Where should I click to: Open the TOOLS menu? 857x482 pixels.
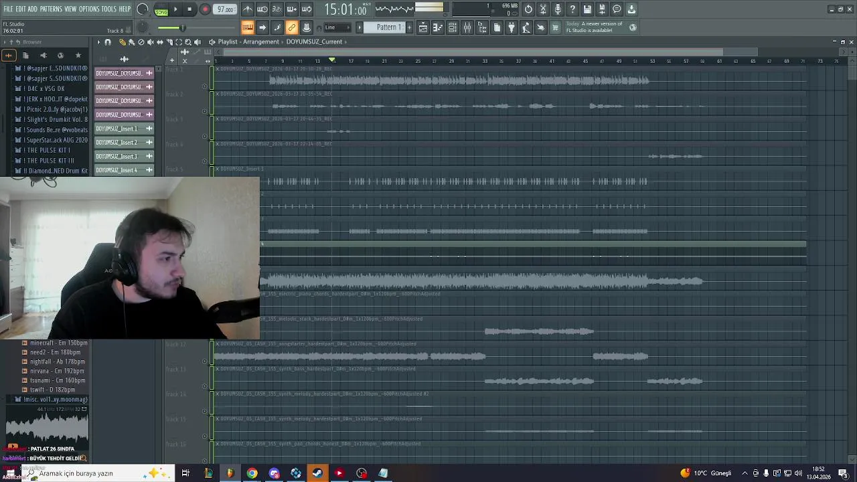point(108,9)
